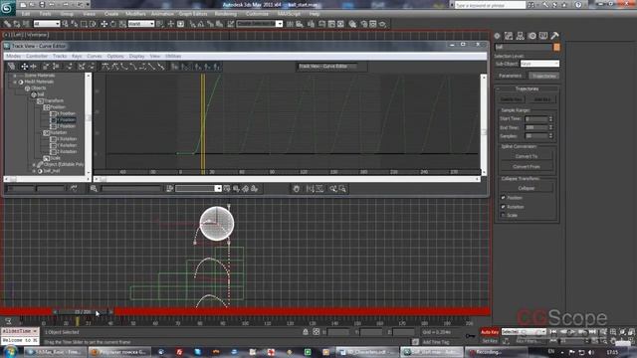This screenshot has width=637, height=358.
Task: Click the ball object color swatch
Action: click(x=556, y=48)
